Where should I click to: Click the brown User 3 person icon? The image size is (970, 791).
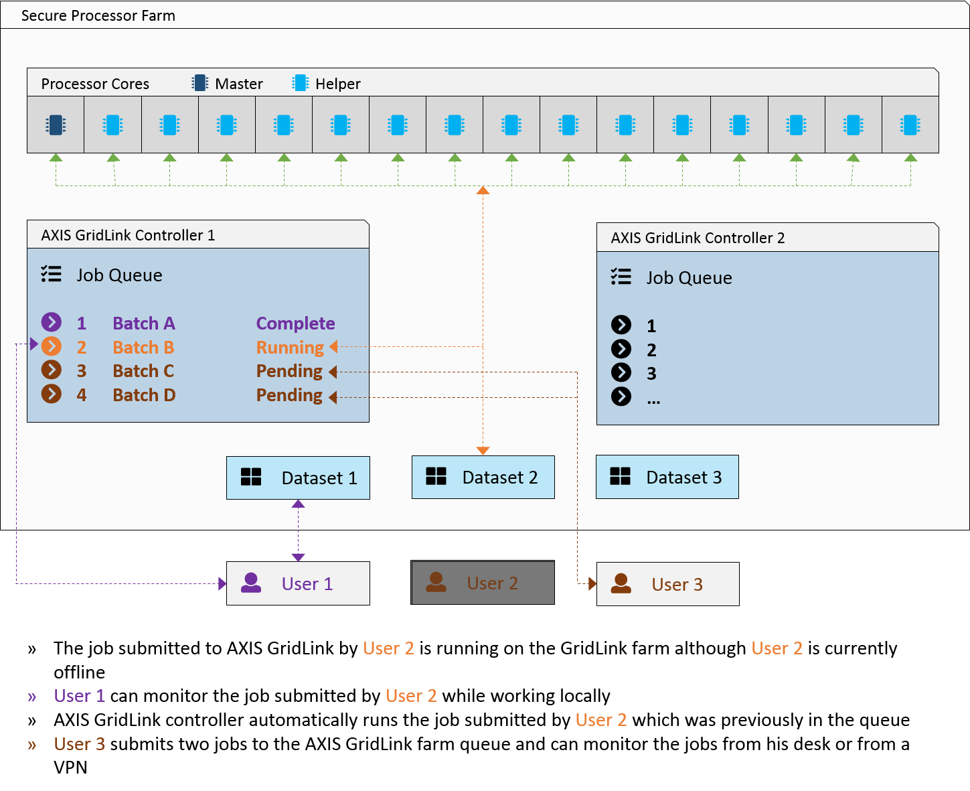[x=621, y=583]
